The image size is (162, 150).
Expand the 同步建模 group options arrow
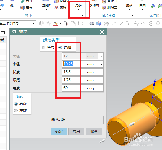coord(133,16)
